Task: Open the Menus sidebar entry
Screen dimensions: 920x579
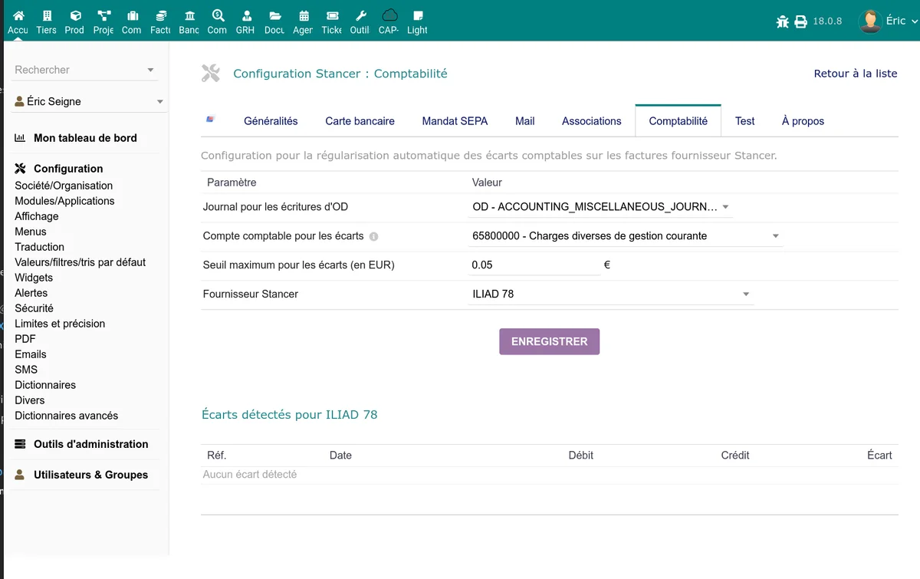Action: pos(31,232)
